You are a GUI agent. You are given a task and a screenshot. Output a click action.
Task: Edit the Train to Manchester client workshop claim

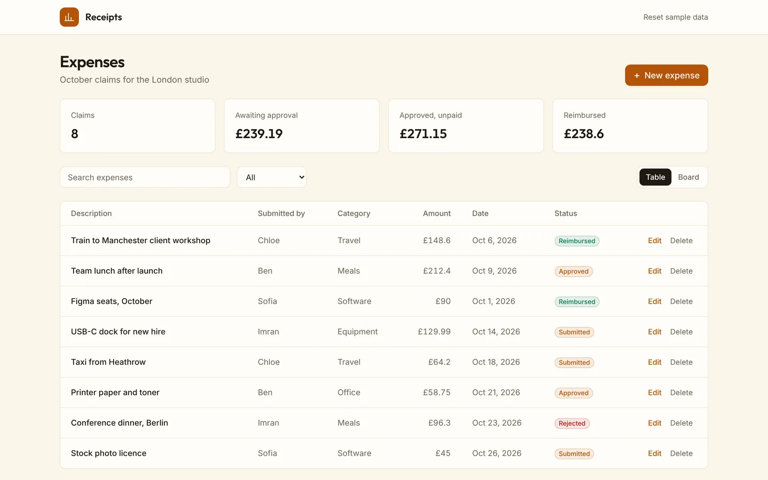point(654,241)
